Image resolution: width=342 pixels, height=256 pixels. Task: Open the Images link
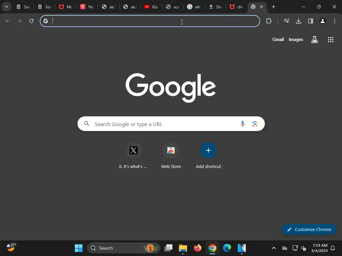[296, 39]
